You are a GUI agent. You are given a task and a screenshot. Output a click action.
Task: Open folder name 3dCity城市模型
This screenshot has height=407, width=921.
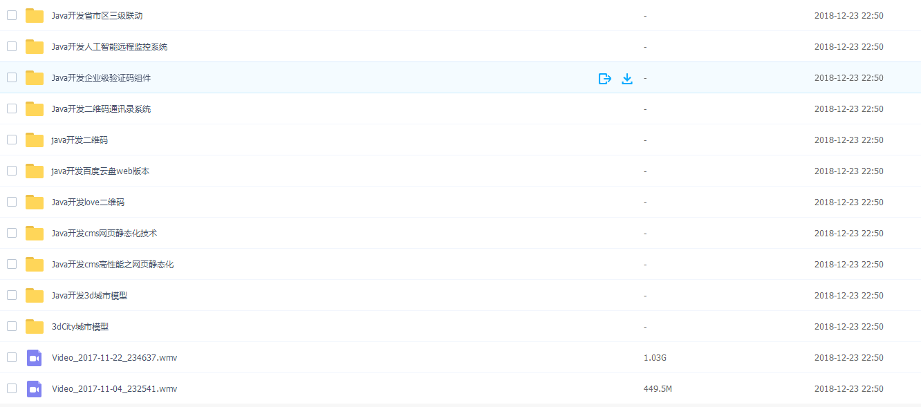(80, 327)
